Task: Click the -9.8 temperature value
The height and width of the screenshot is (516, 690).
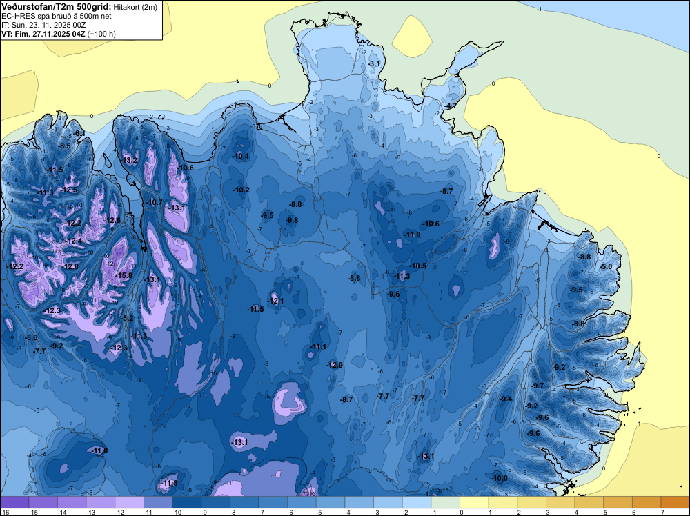Action: pyautogui.click(x=292, y=220)
